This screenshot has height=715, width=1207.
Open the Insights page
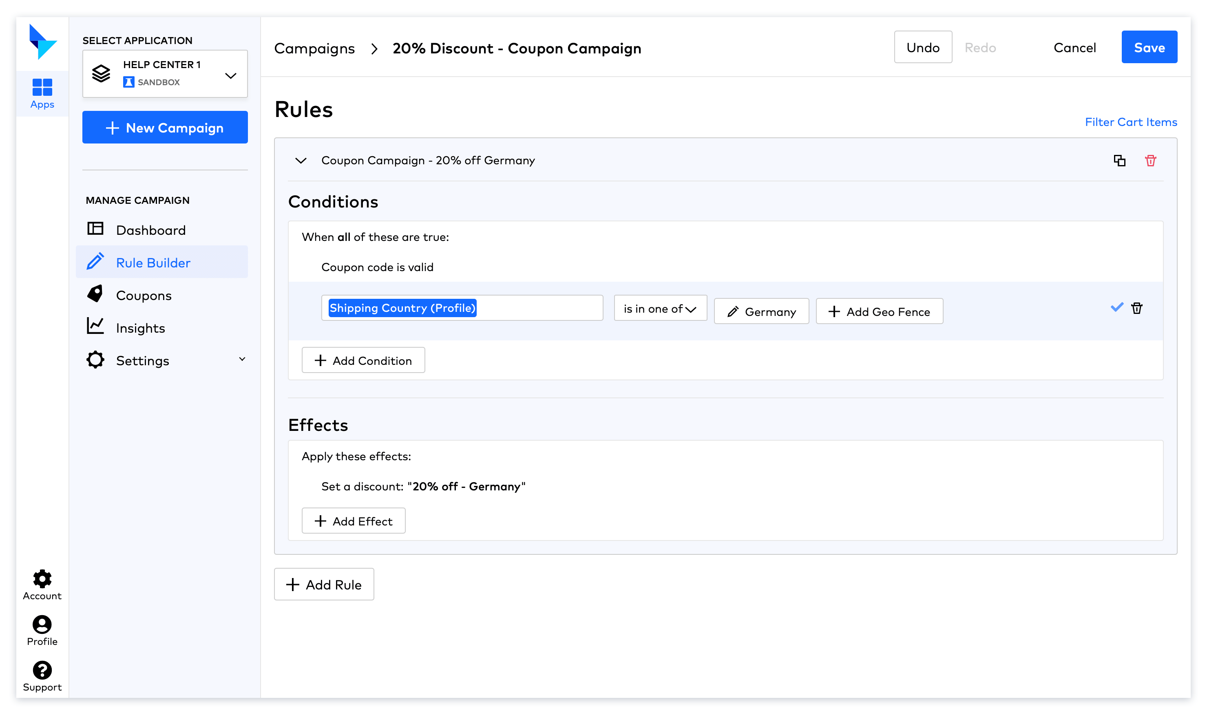pyautogui.click(x=140, y=328)
